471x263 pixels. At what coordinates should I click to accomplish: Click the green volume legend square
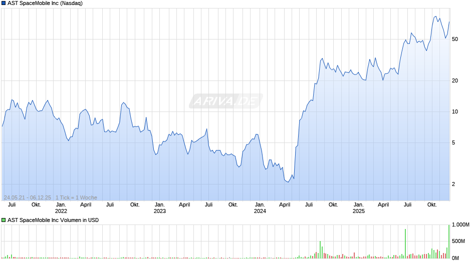(4, 220)
